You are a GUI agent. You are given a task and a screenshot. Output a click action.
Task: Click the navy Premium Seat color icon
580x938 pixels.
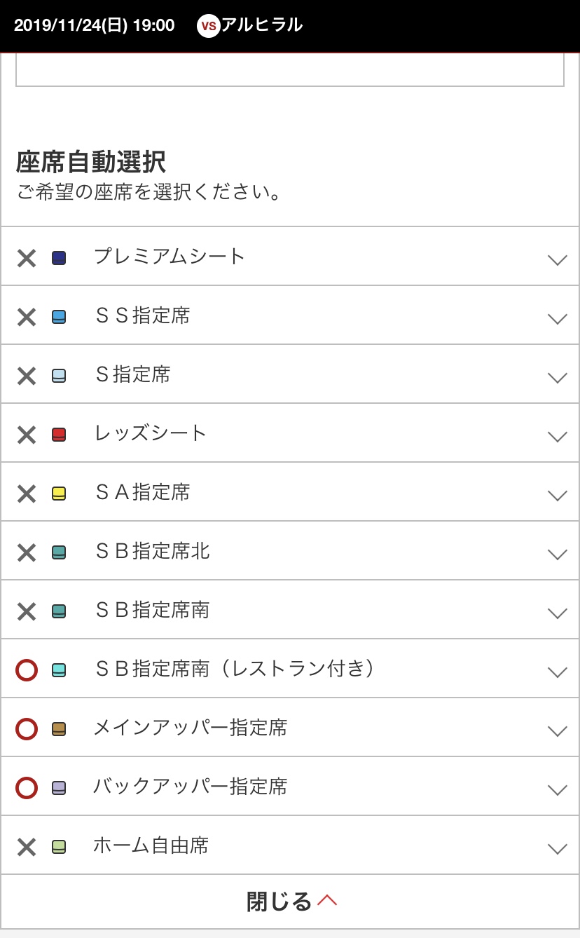pos(59,258)
